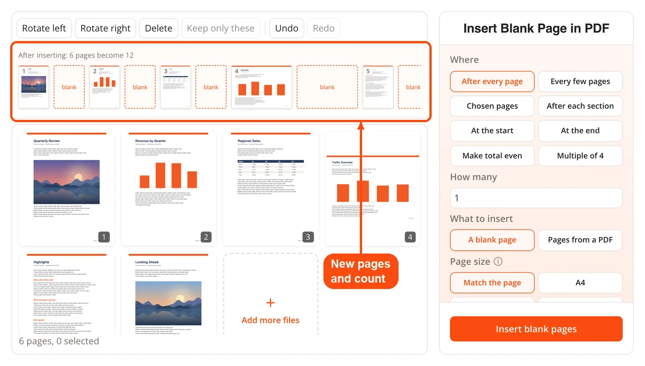Image resolution: width=645 pixels, height=366 pixels.
Task: Click the Rotate right button
Action: pos(106,28)
